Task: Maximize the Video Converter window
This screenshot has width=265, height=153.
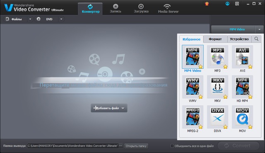Action: (254, 4)
